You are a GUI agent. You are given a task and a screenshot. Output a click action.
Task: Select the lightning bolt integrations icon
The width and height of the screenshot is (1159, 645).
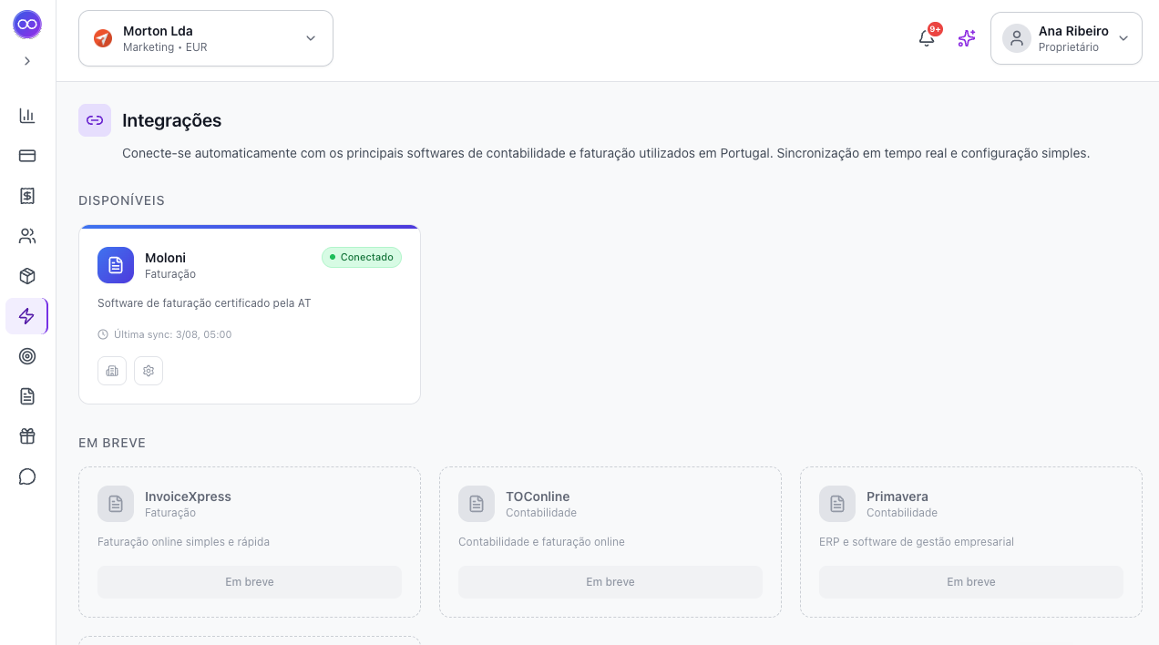coord(27,316)
